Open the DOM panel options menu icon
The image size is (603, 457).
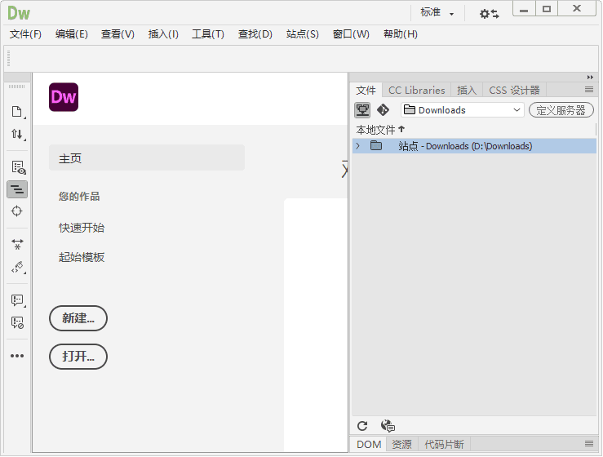tap(589, 444)
